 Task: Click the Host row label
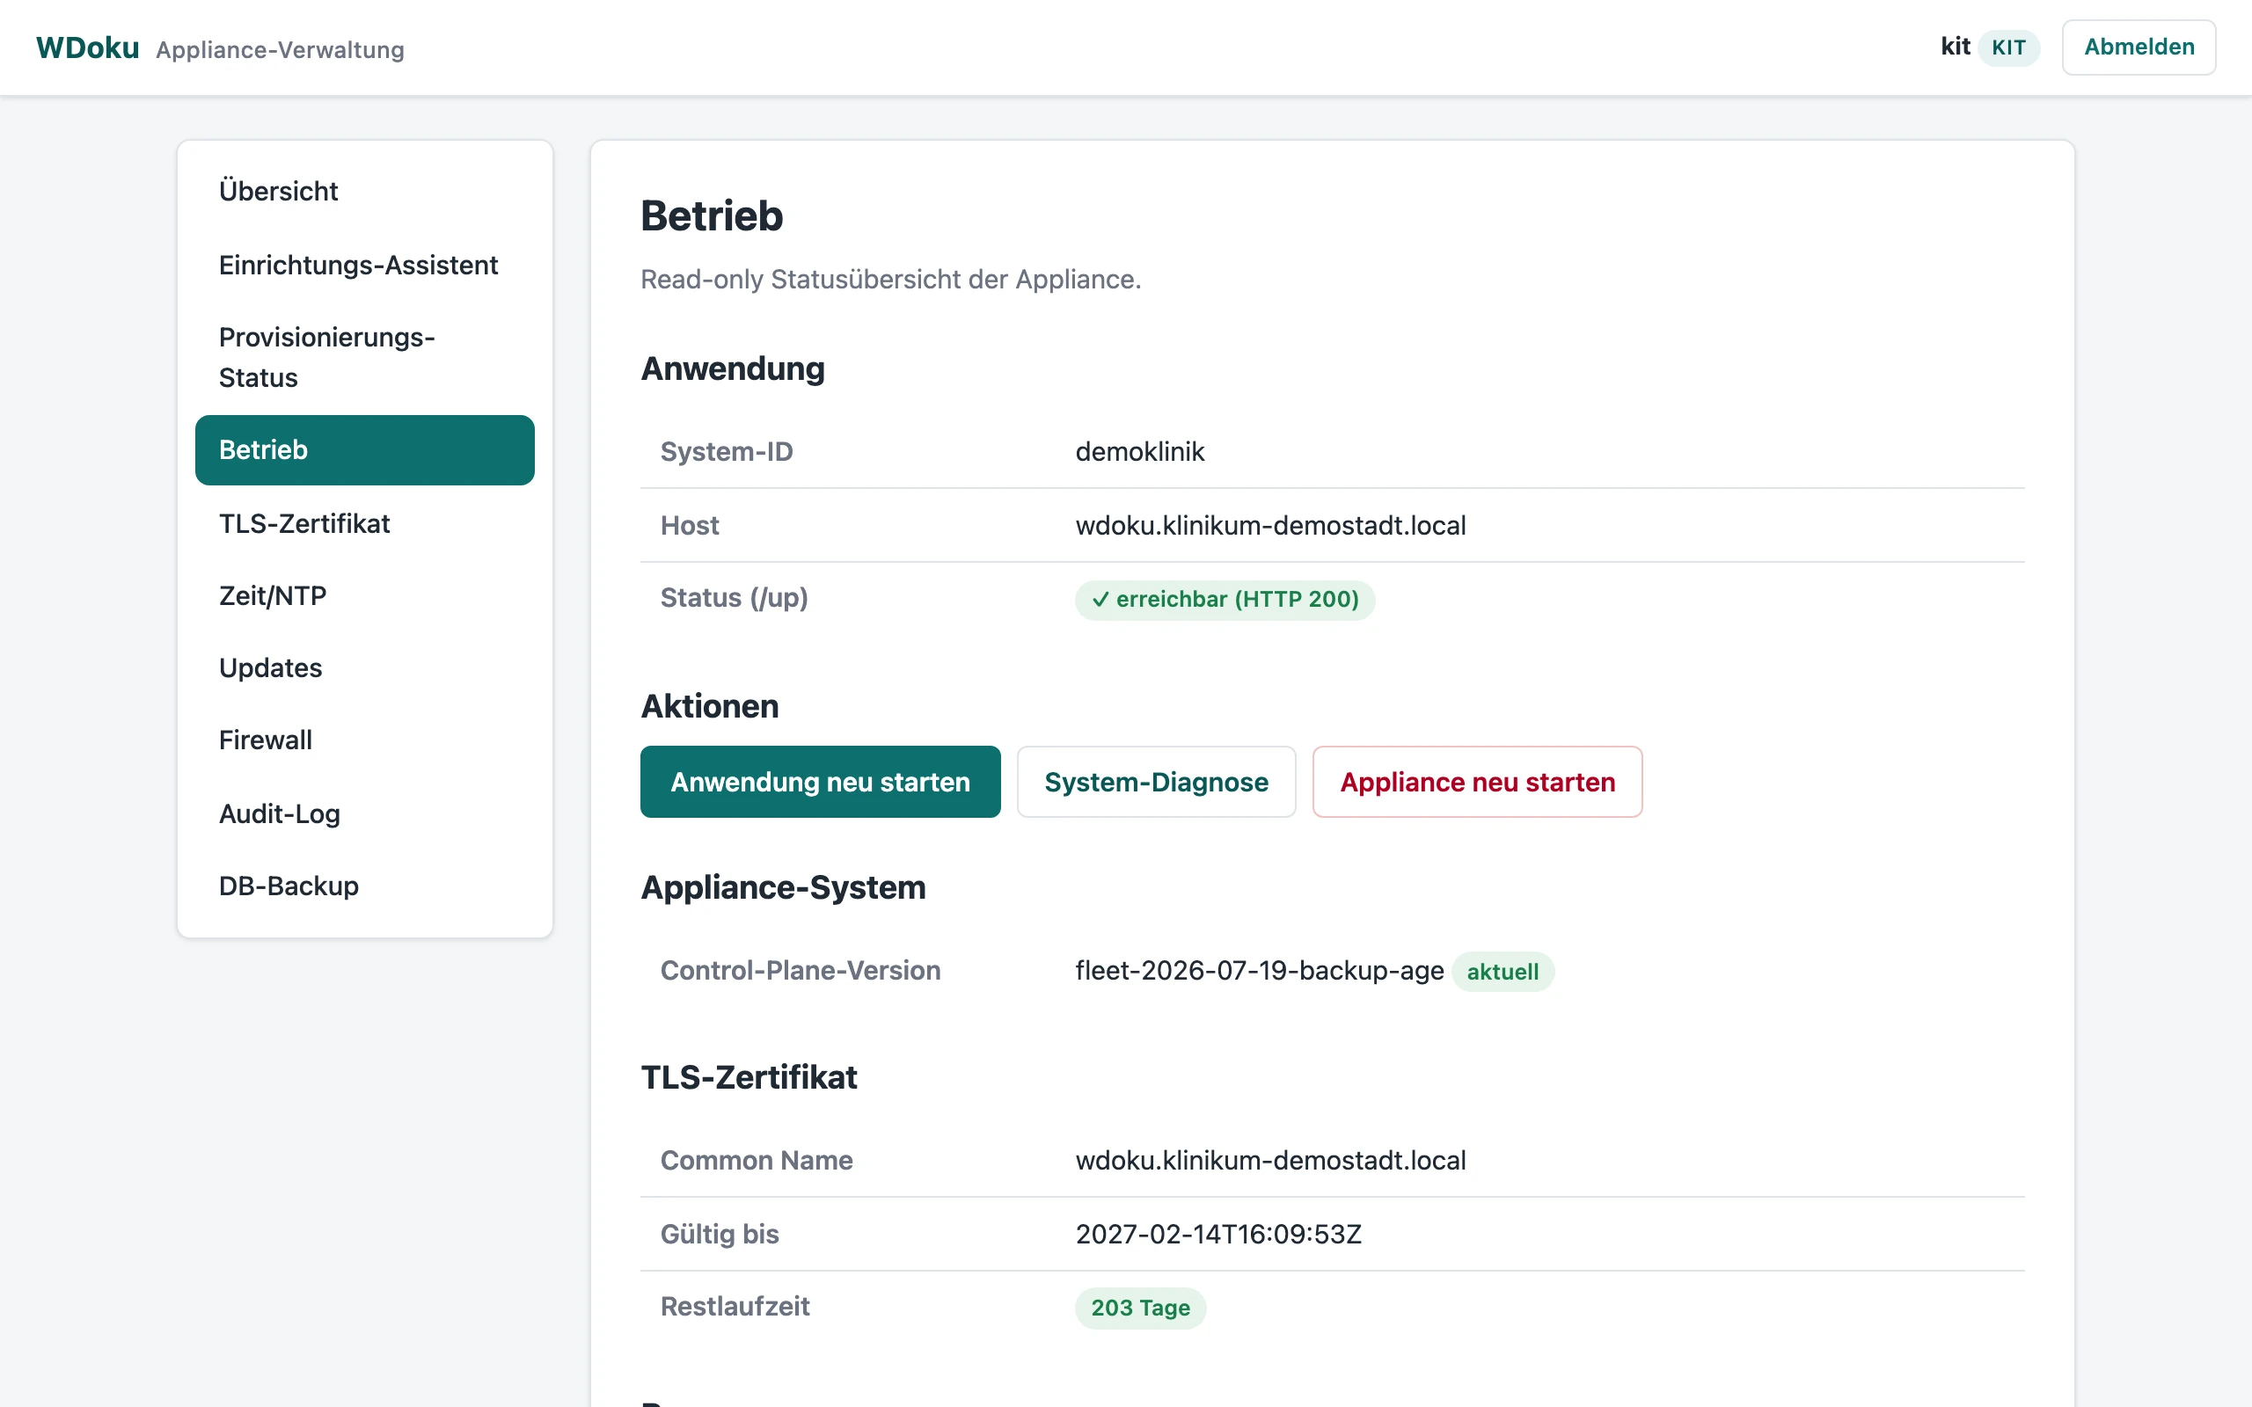690,526
